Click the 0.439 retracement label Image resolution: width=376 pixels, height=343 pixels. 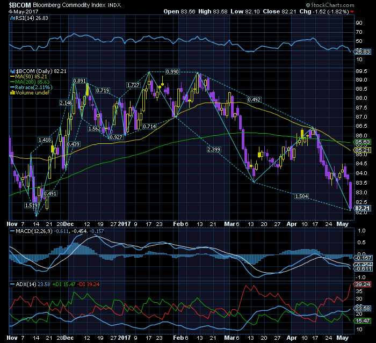pyautogui.click(x=73, y=144)
